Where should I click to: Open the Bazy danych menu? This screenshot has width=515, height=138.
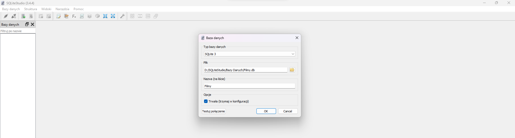(11, 9)
